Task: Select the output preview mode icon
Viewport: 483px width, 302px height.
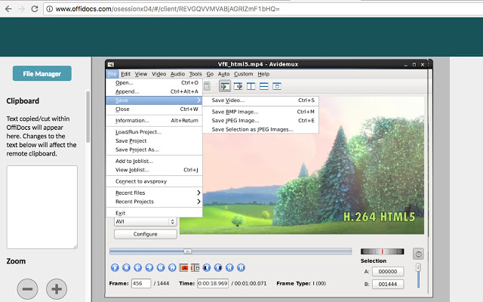Action: [238, 86]
